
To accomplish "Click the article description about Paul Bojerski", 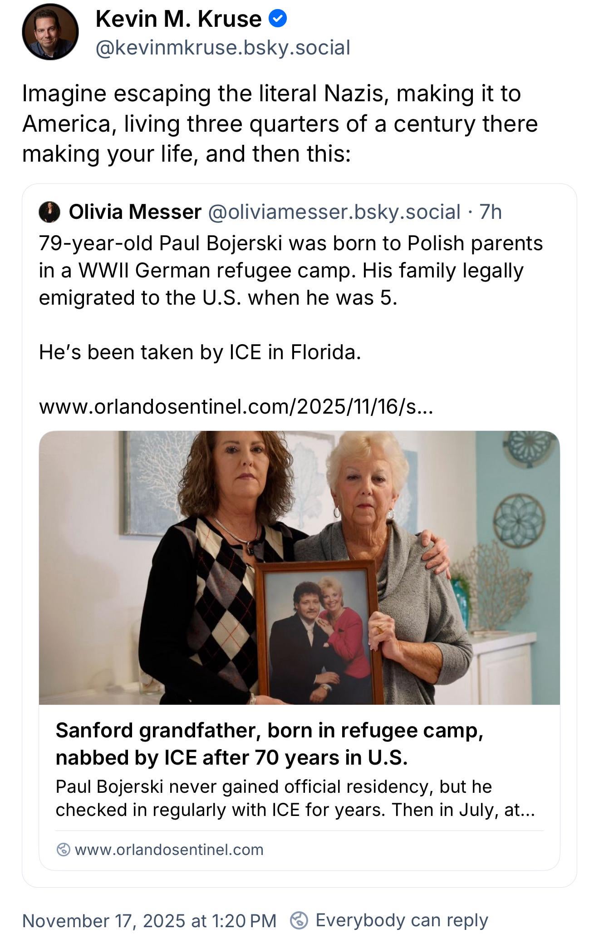I will pyautogui.click(x=295, y=798).
